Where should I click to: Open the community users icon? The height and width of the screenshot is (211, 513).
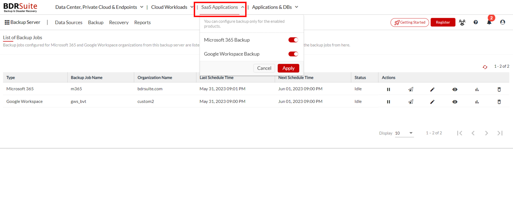click(462, 22)
